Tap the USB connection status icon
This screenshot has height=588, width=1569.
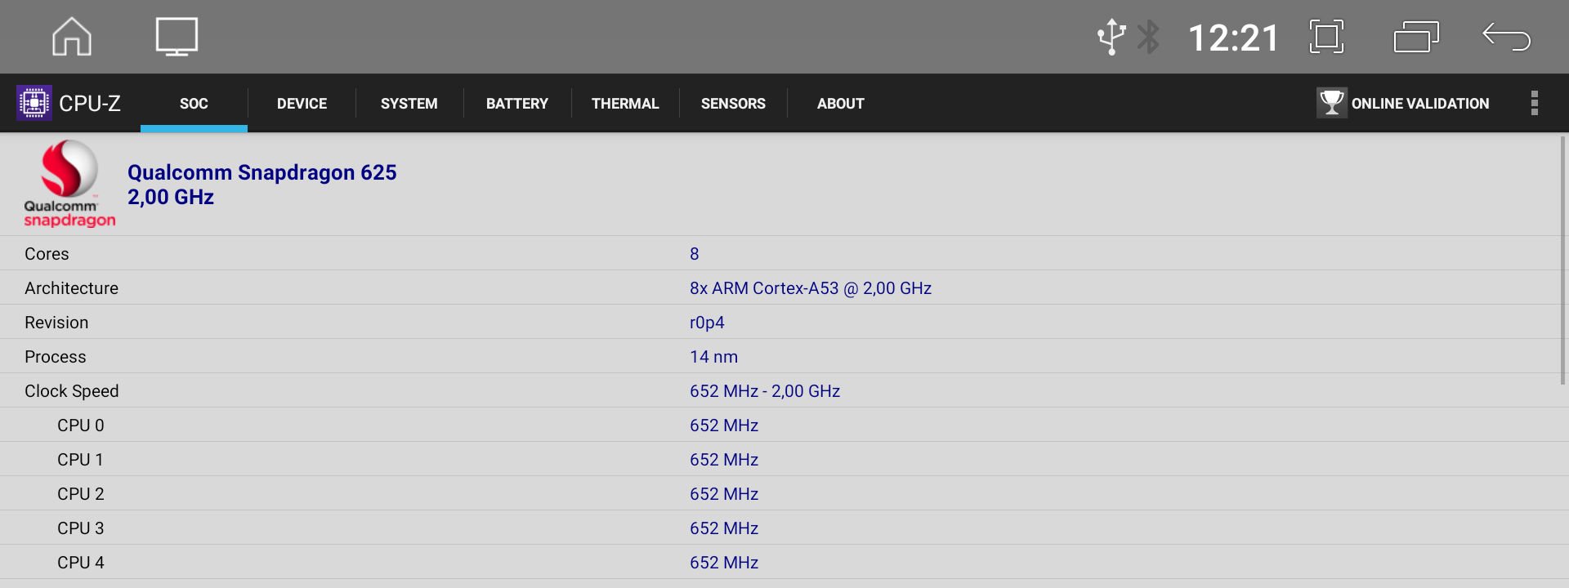(1111, 37)
